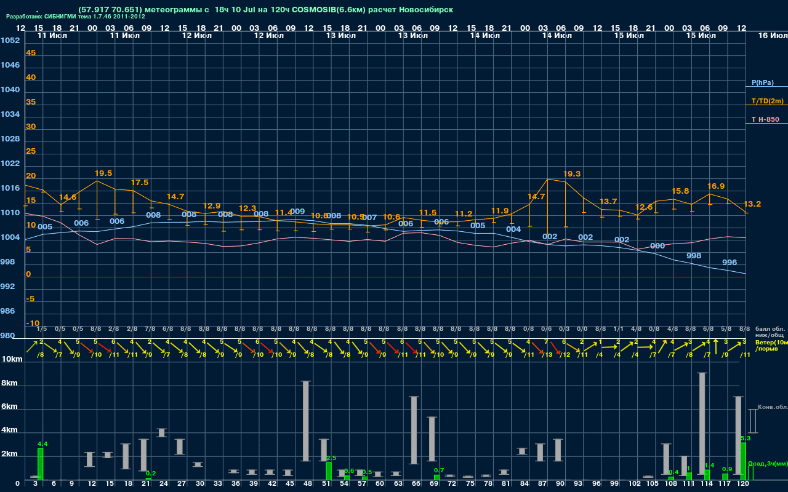Click the 2.5 precipitation value label
The height and width of the screenshot is (492, 788).
[331, 458]
